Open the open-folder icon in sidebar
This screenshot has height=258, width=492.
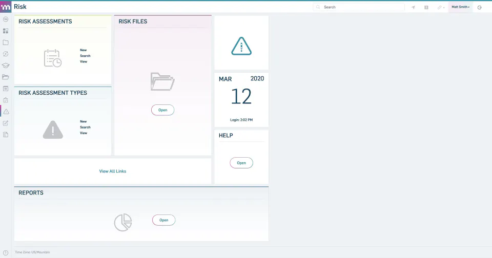[x=6, y=77]
